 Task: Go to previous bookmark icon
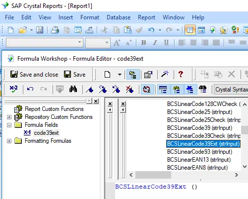(x=116, y=90)
